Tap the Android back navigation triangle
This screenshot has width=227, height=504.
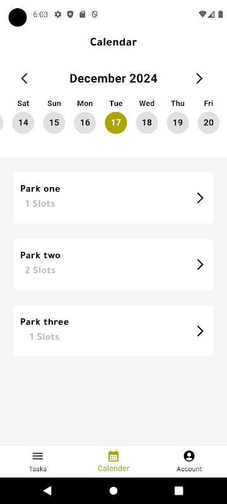[47, 491]
